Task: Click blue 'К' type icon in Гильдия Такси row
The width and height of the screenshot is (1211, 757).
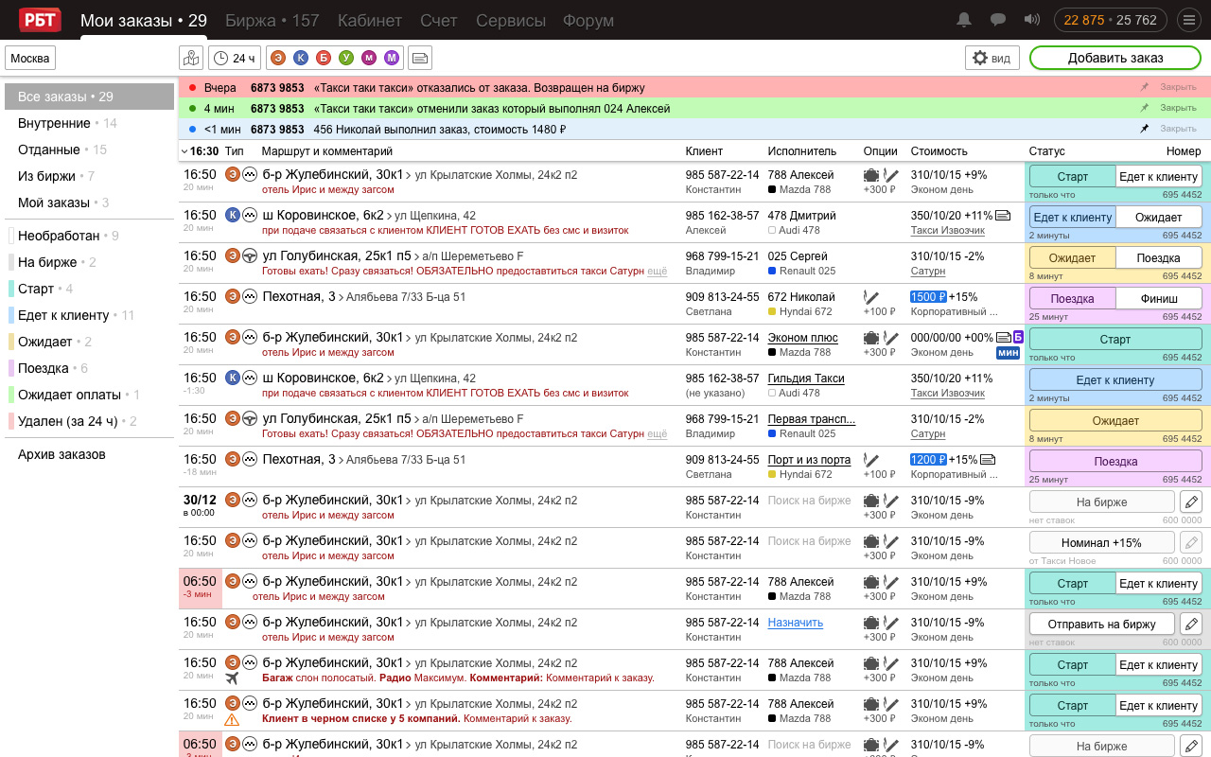Action: click(x=233, y=378)
